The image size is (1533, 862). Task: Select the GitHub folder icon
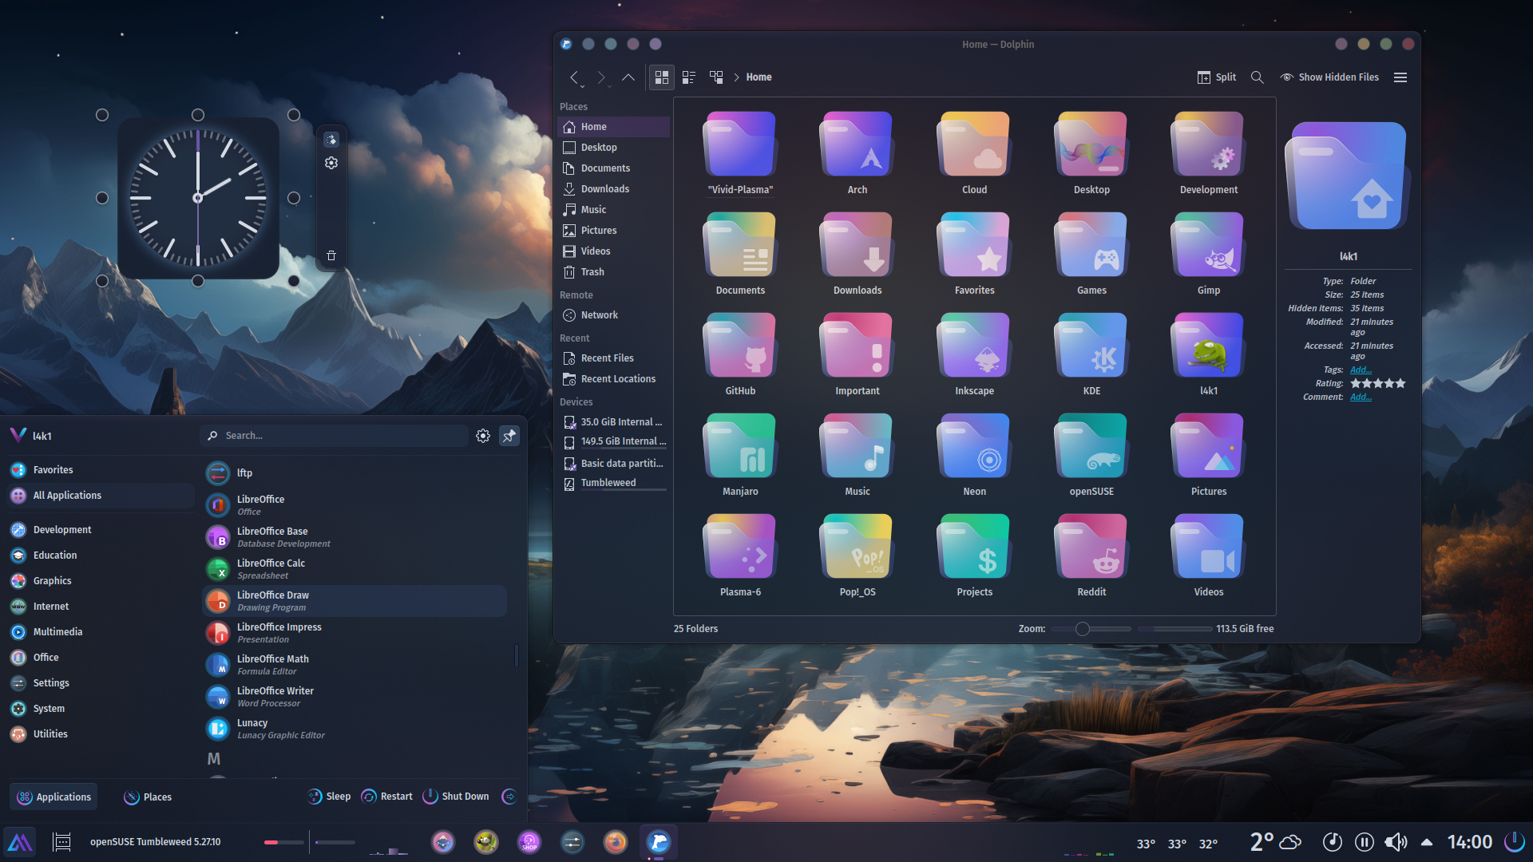pyautogui.click(x=740, y=346)
